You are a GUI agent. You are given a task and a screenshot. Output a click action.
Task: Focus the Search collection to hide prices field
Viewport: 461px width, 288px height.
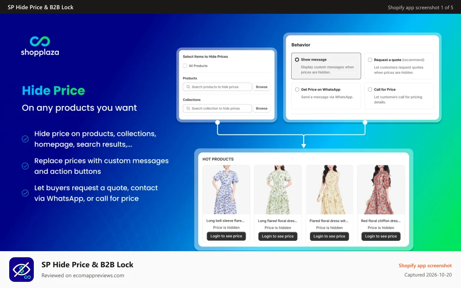click(217, 108)
